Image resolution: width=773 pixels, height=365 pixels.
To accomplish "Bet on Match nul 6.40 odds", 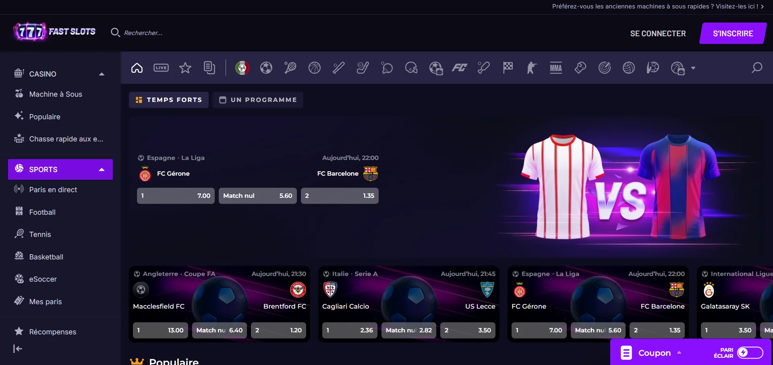I will 220,330.
